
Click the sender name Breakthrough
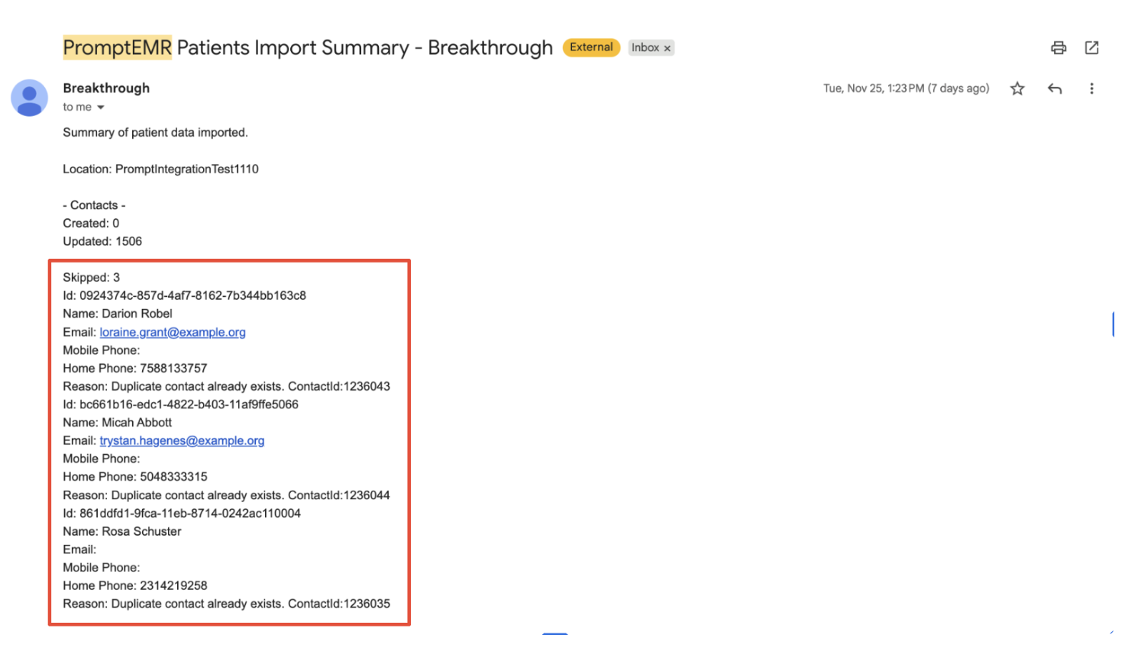pos(106,88)
